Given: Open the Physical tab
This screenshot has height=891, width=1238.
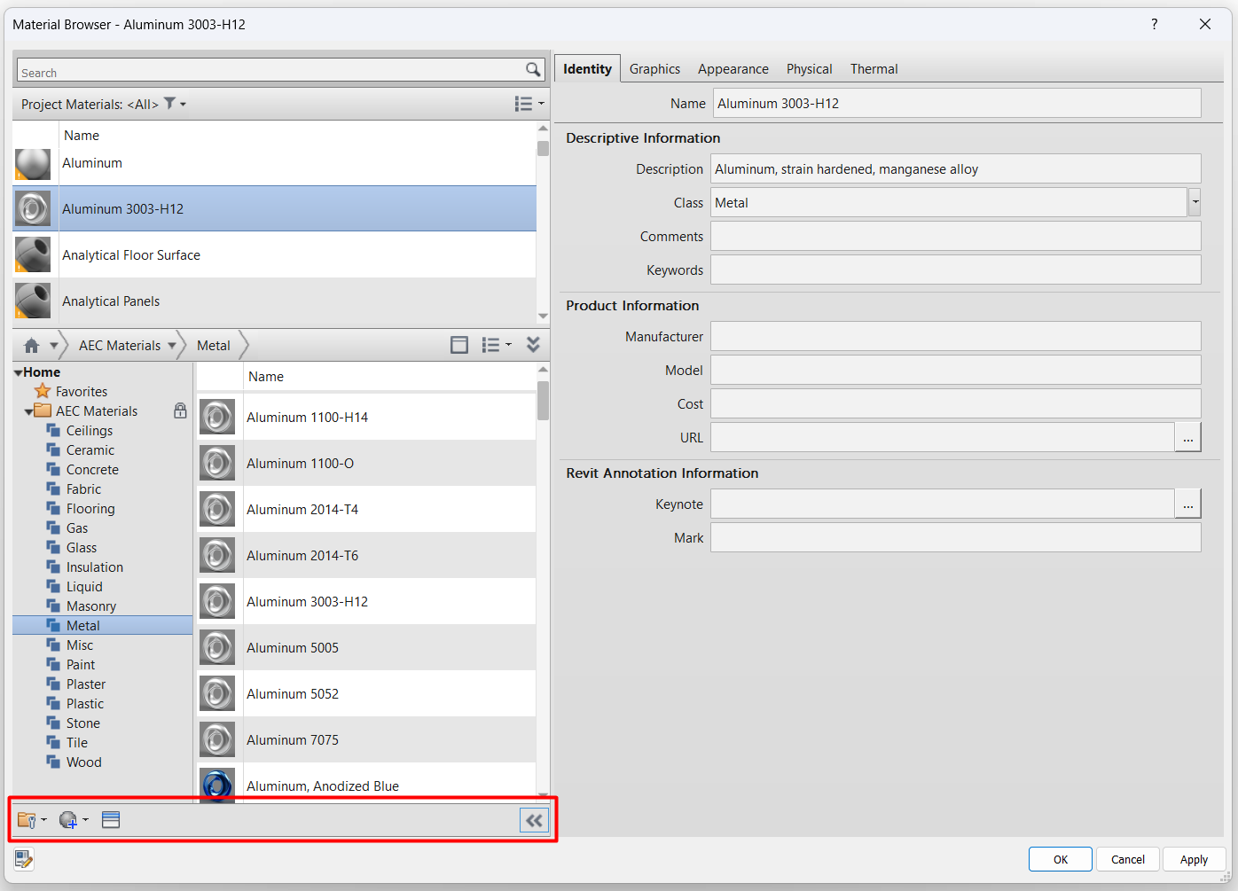Looking at the screenshot, I should point(809,69).
